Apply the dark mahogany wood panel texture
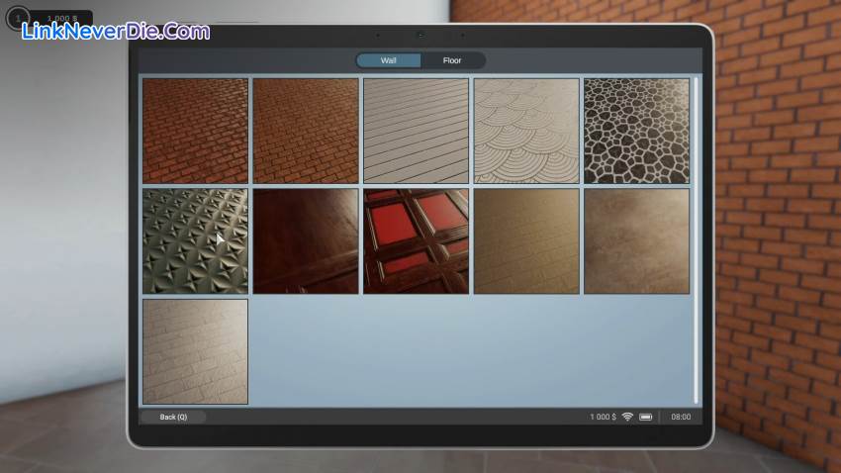This screenshot has width=841, height=473. coord(306,240)
